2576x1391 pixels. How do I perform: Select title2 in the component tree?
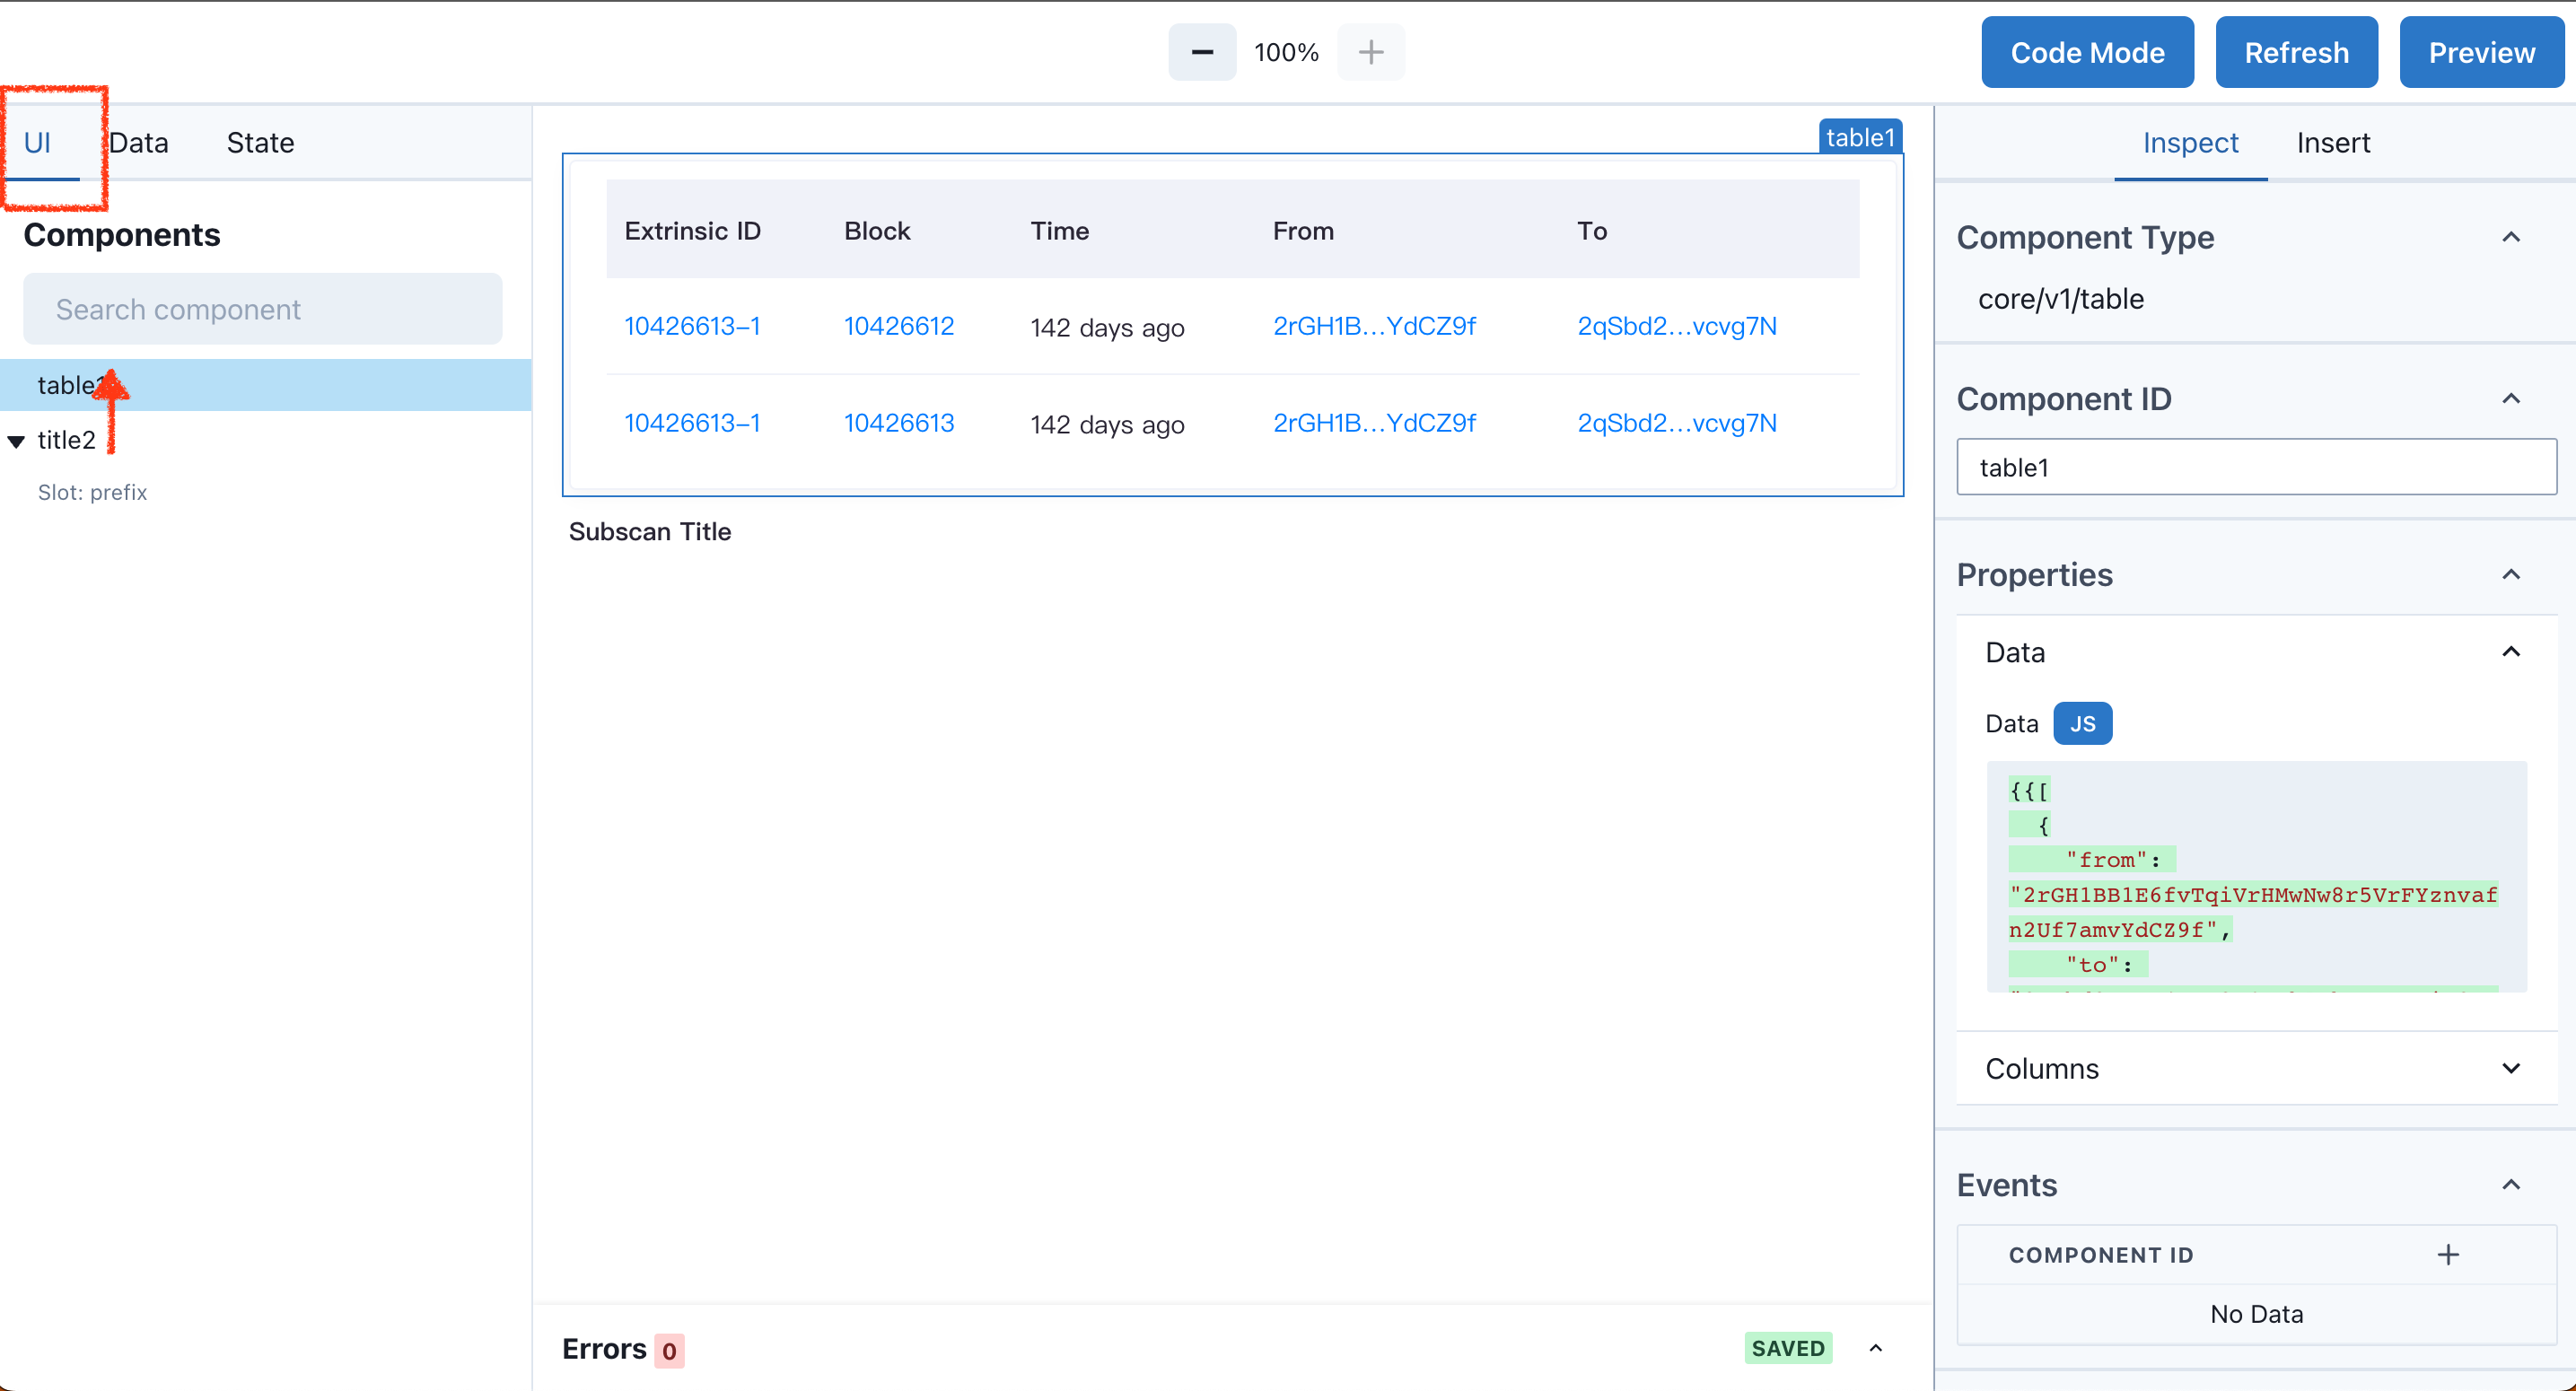pyautogui.click(x=66, y=440)
